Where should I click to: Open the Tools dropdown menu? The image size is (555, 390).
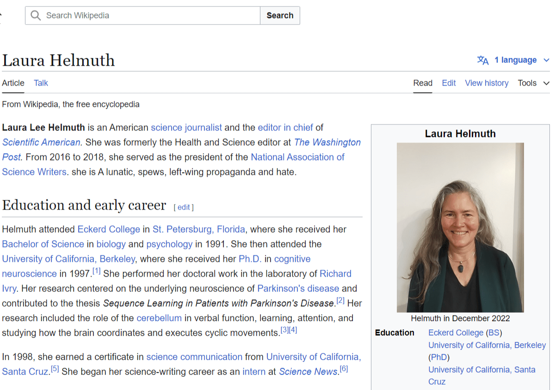533,83
